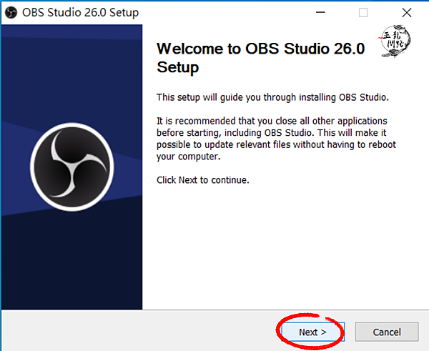Click the watermark seal in the top-right corner
The image size is (429, 351).
click(x=398, y=43)
